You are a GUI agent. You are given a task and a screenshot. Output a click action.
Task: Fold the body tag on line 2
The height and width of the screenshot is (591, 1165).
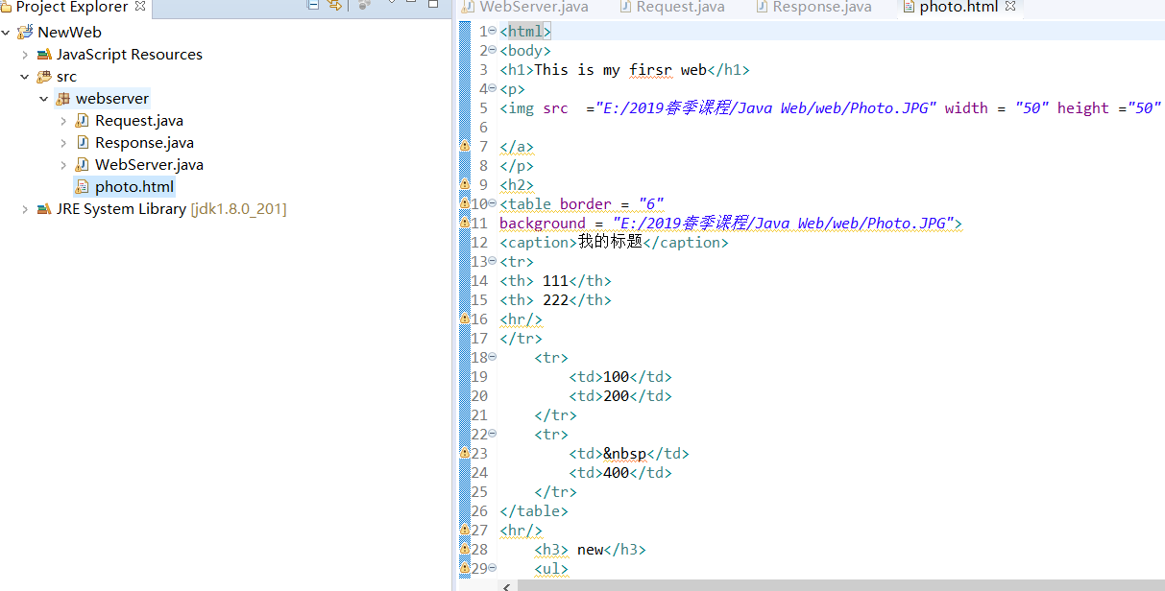point(493,50)
